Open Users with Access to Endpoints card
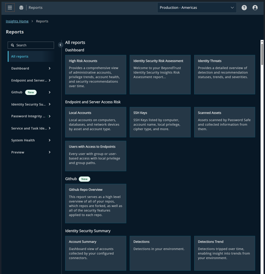265x274 pixels. click(x=96, y=156)
